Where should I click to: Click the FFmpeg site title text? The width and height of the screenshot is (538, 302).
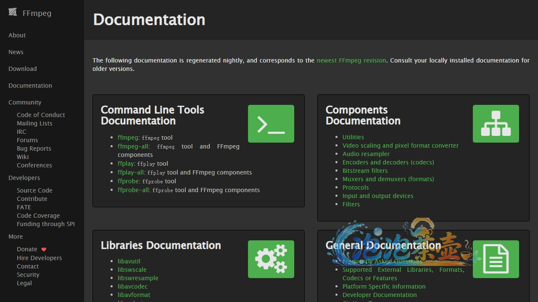(37, 13)
